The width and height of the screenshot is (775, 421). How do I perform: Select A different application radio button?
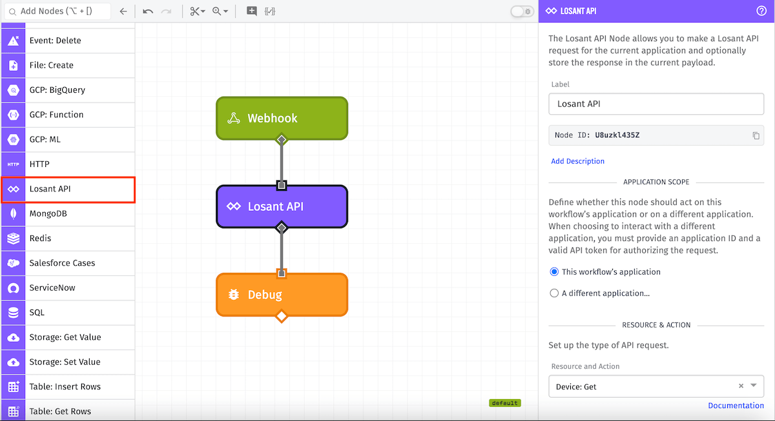tap(554, 293)
